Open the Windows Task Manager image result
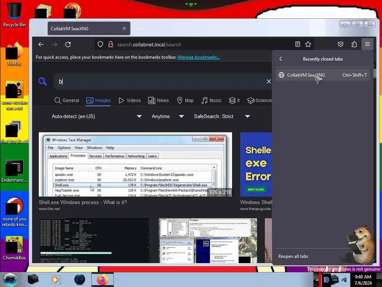The width and height of the screenshot is (382, 287). 135,164
